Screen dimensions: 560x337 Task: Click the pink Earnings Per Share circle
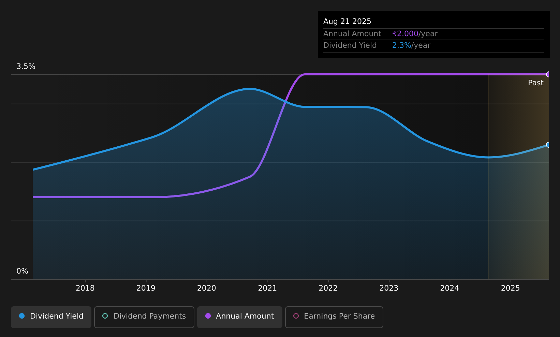[x=296, y=316]
